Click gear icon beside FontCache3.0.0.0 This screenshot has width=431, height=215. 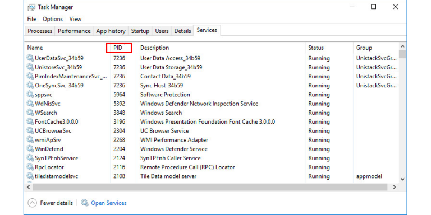click(x=30, y=121)
